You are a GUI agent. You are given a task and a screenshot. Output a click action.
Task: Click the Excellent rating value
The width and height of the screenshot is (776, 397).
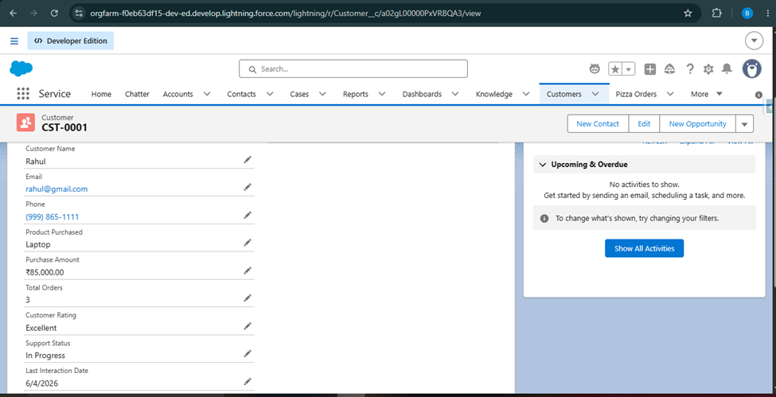[x=41, y=328]
